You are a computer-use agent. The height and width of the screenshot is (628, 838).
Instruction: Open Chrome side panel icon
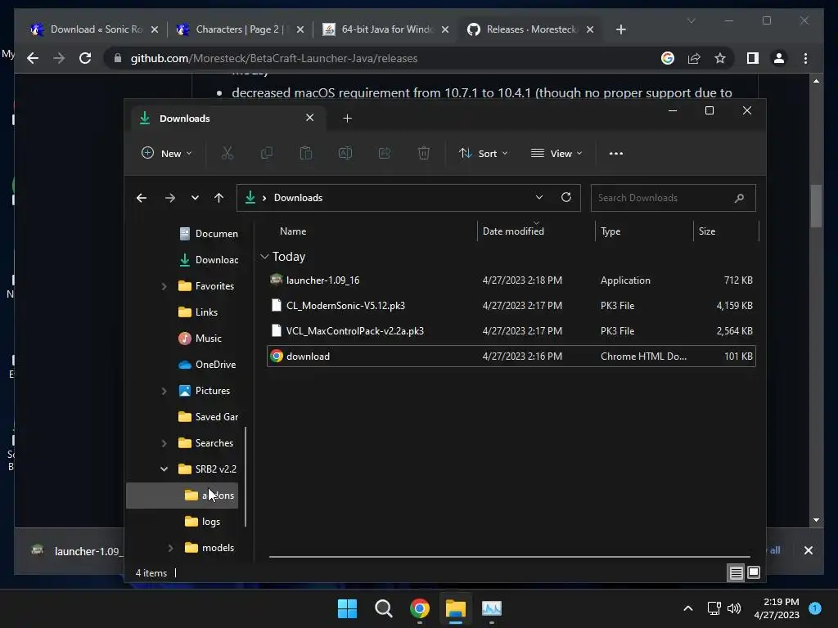tap(753, 58)
